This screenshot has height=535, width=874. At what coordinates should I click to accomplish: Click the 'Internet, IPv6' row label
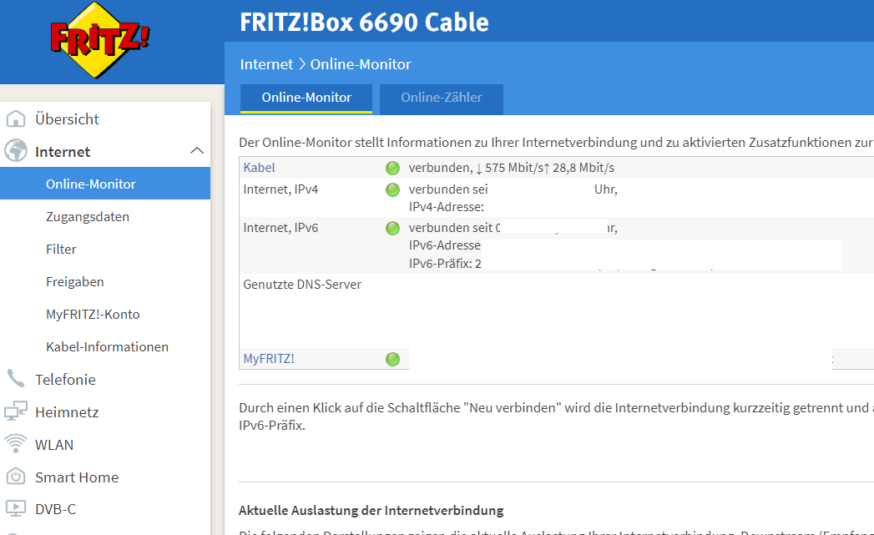[x=280, y=228]
